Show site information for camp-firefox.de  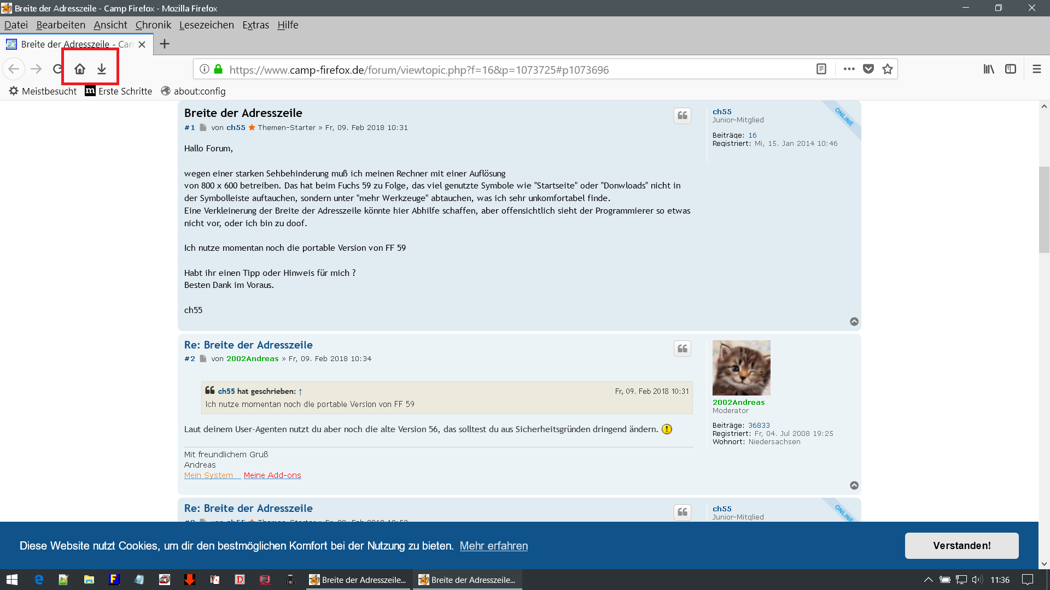click(x=205, y=69)
